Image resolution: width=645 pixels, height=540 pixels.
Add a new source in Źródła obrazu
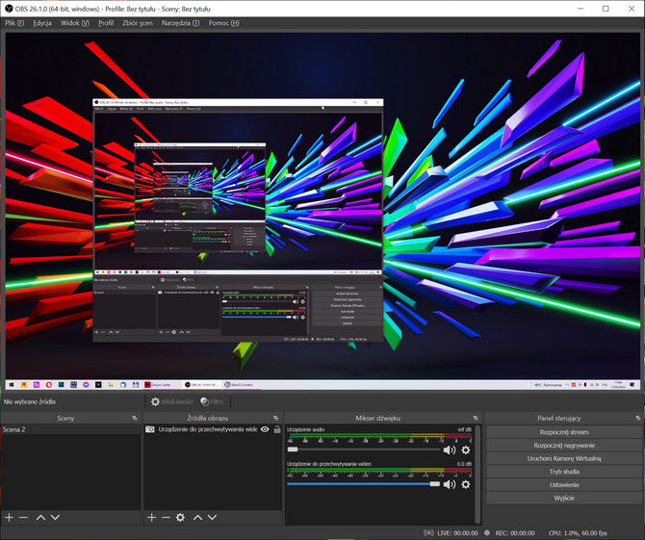click(151, 518)
